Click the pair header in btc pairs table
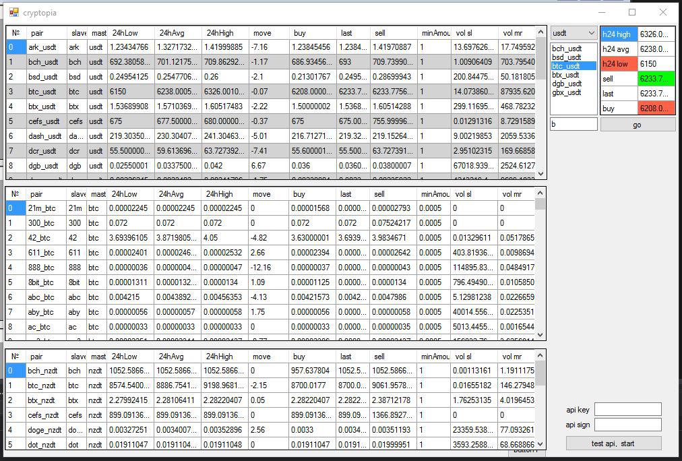Screen dimensions: 682x461 pos(46,194)
